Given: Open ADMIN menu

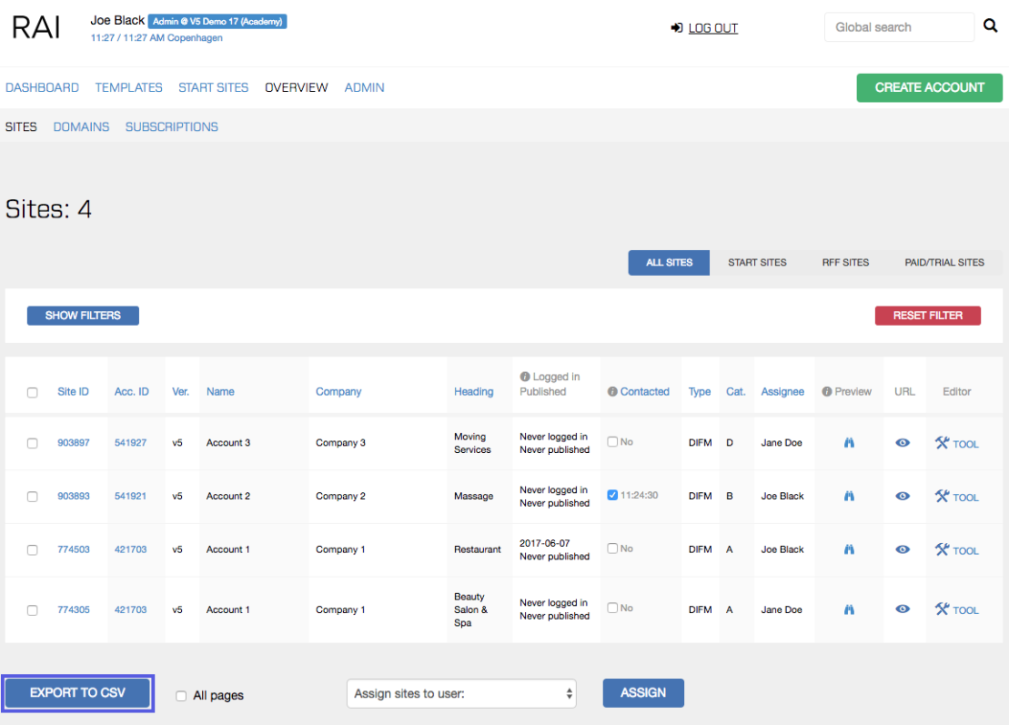Looking at the screenshot, I should [x=364, y=87].
